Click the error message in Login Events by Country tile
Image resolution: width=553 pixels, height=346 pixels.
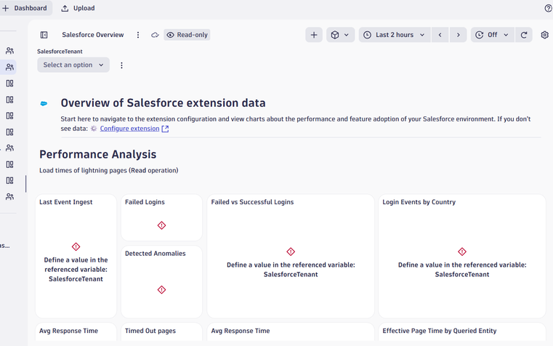(x=462, y=270)
